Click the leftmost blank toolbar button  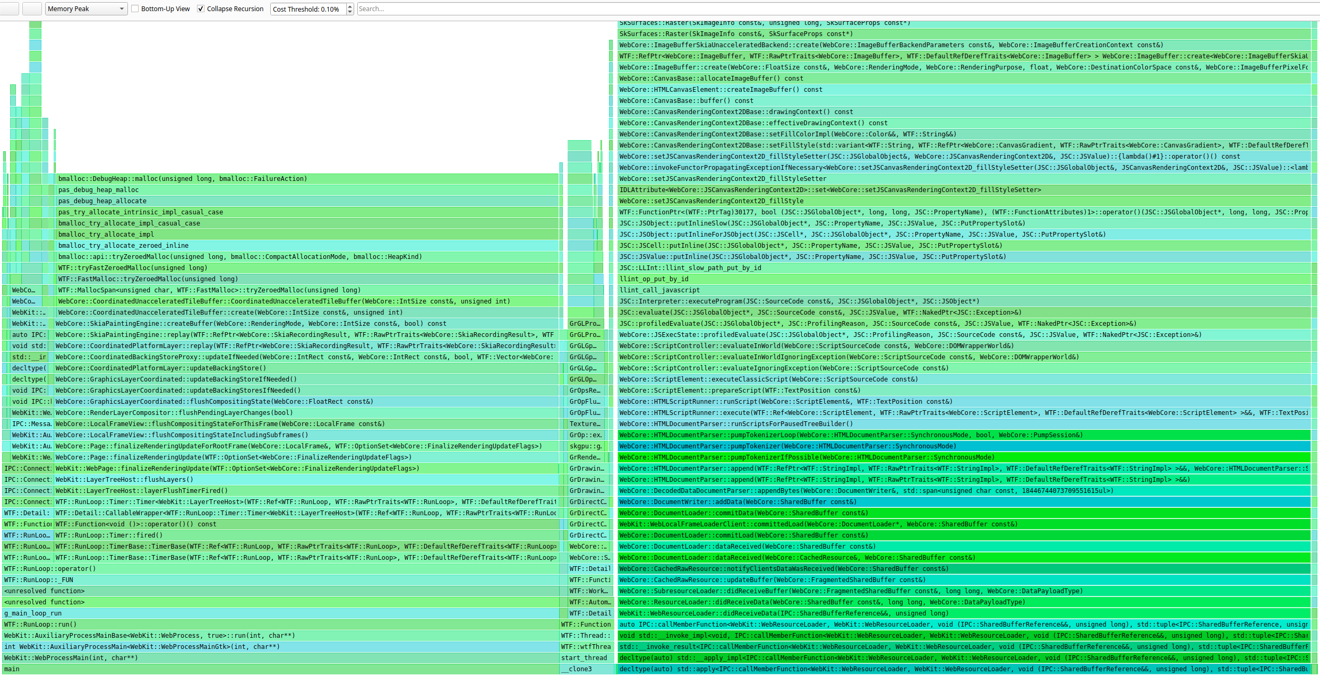click(x=10, y=8)
